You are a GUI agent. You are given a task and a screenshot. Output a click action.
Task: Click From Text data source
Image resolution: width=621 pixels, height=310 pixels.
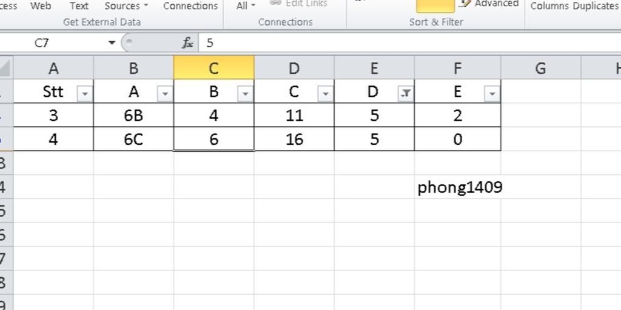(79, 6)
